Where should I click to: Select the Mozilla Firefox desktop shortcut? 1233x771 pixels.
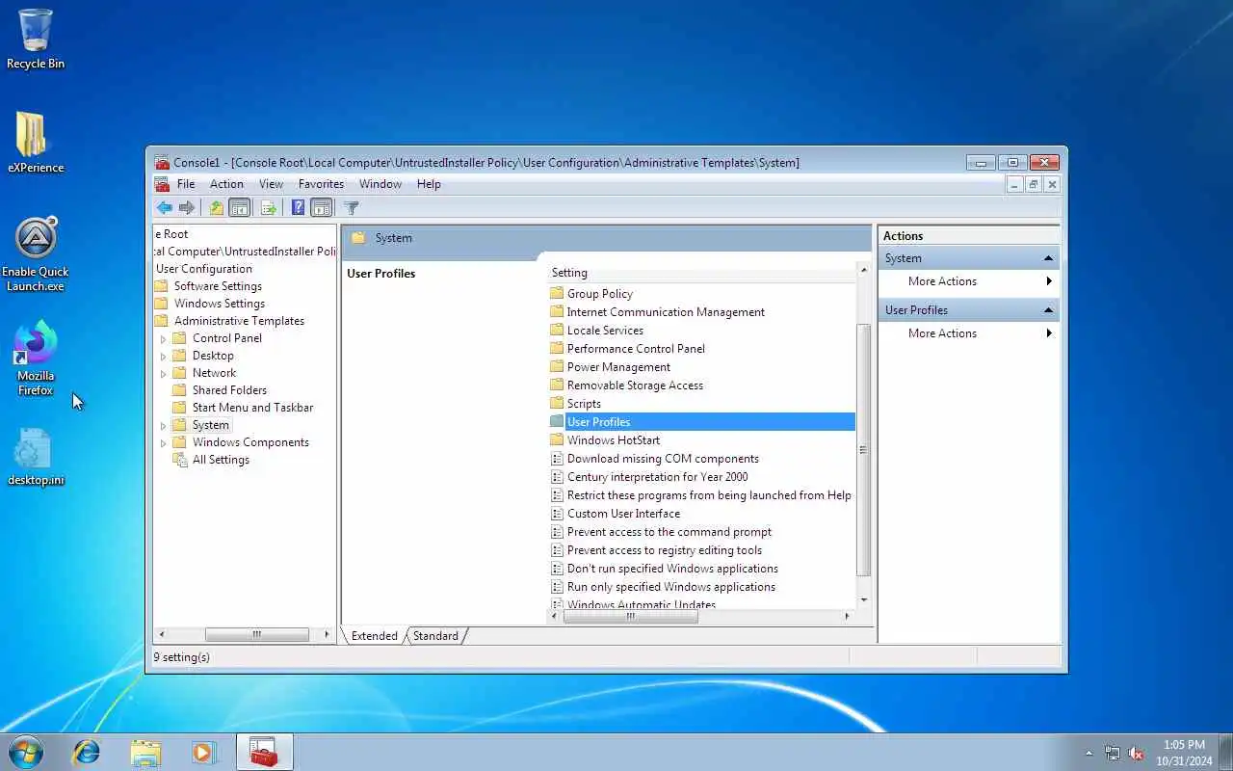[36, 359]
